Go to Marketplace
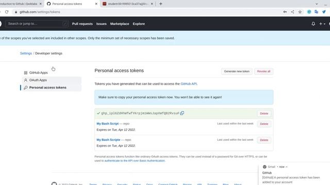 [x=120, y=24]
